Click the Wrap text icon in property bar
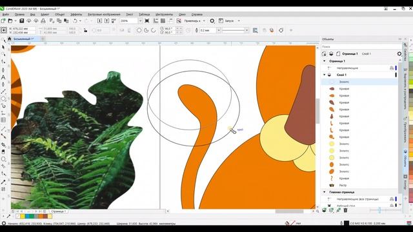The height and width of the screenshot is (232, 413). (x=256, y=30)
